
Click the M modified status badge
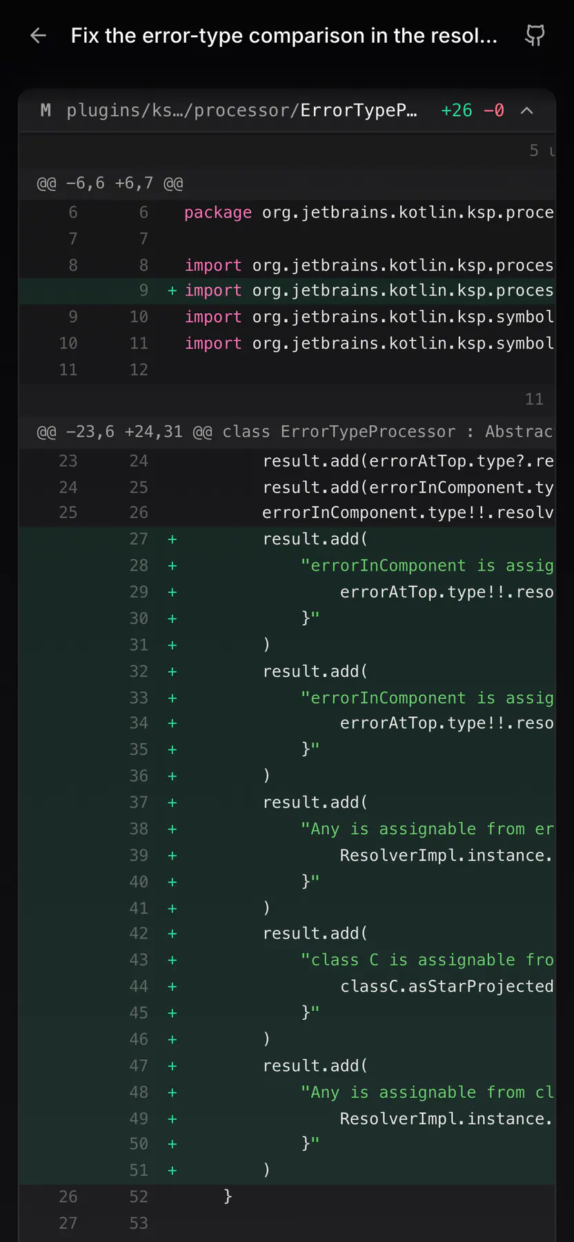click(46, 110)
